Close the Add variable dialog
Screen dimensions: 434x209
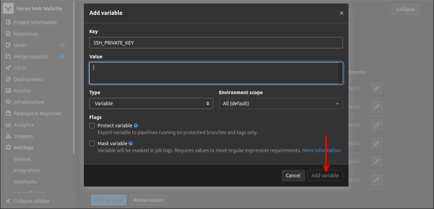(342, 13)
